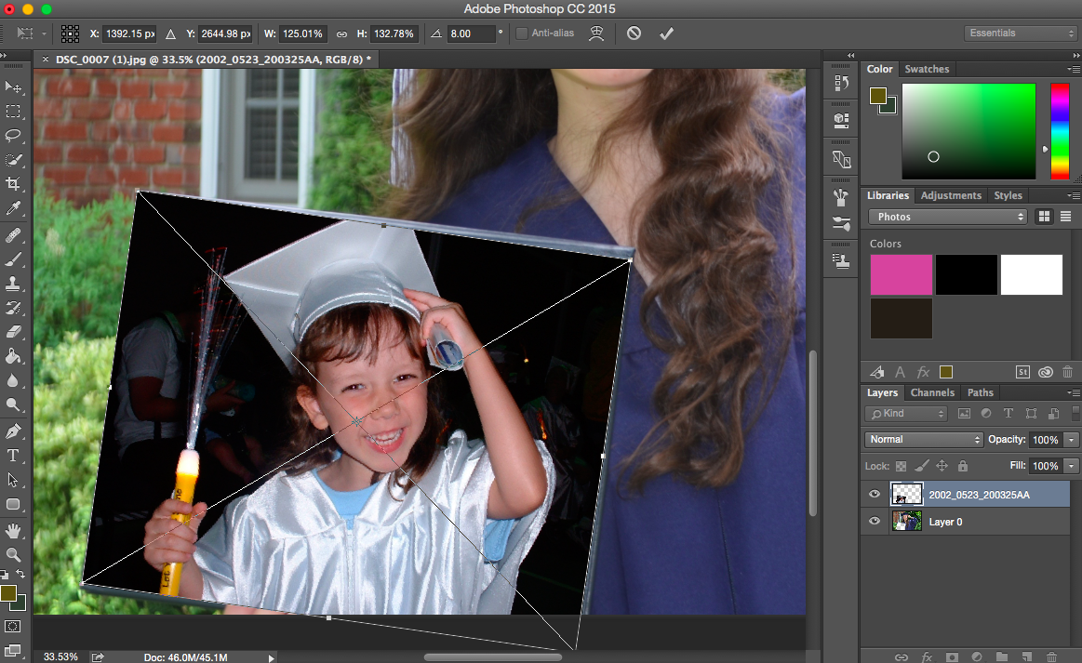The width and height of the screenshot is (1082, 663).
Task: Open the Normal blend mode dropdown
Action: click(x=922, y=438)
